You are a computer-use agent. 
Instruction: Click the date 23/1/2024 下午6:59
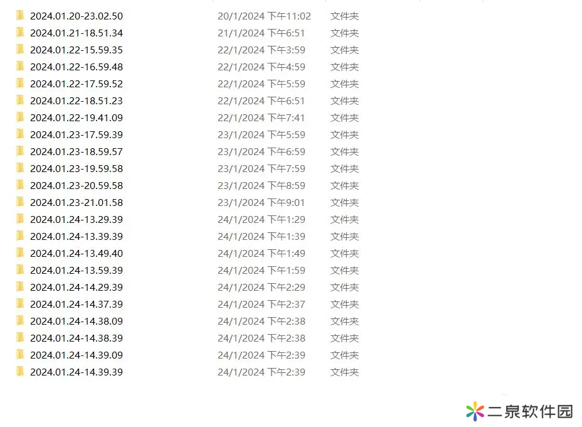click(262, 151)
